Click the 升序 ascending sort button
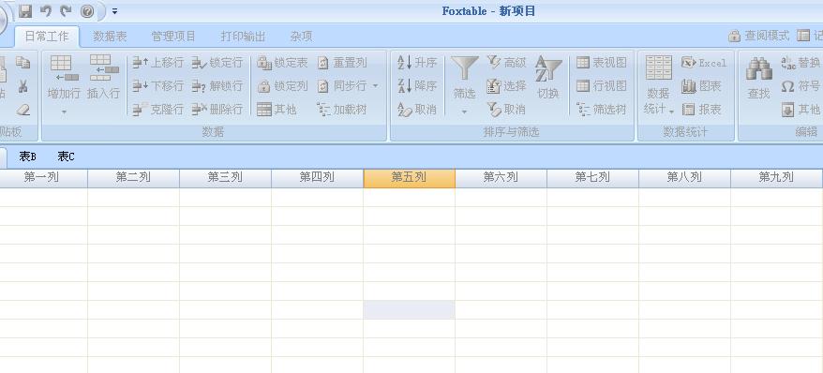The width and height of the screenshot is (823, 373). click(417, 63)
